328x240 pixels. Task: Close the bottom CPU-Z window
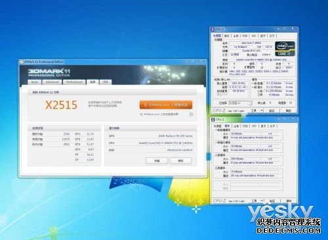[x=293, y=119]
